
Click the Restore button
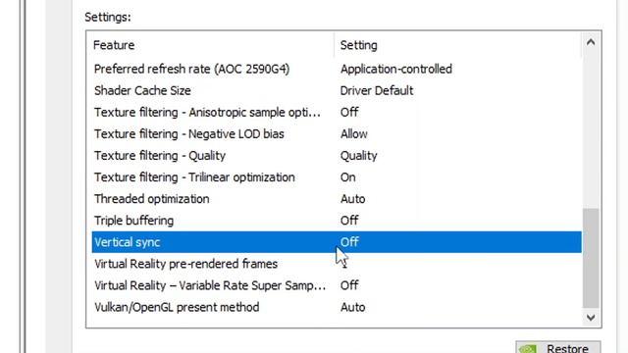click(558, 347)
